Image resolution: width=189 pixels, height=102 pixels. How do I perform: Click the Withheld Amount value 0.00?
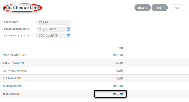point(120,70)
